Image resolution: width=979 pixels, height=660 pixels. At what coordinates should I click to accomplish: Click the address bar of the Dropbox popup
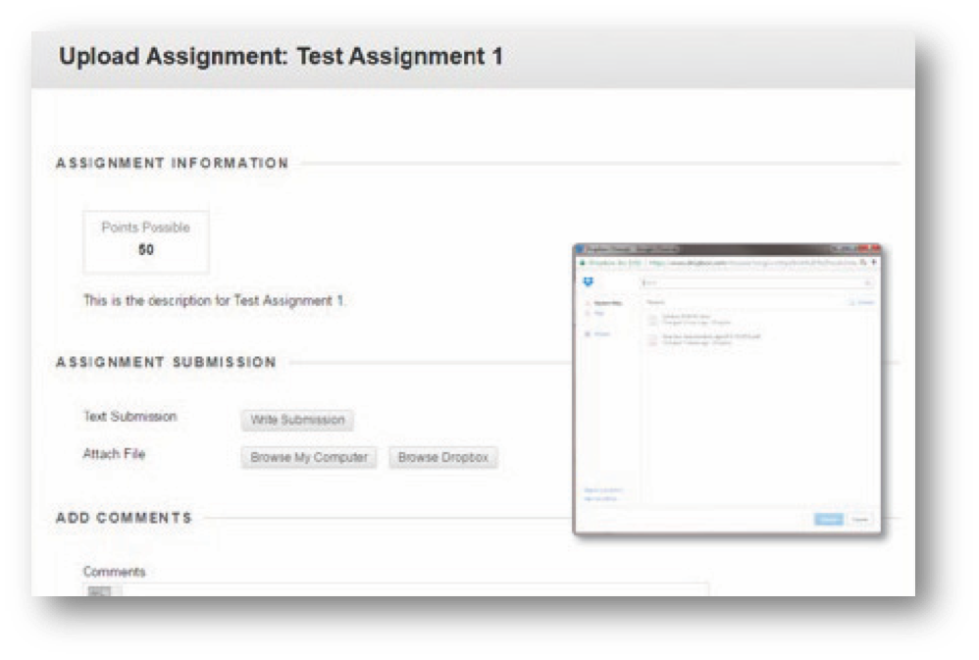pyautogui.click(x=746, y=264)
